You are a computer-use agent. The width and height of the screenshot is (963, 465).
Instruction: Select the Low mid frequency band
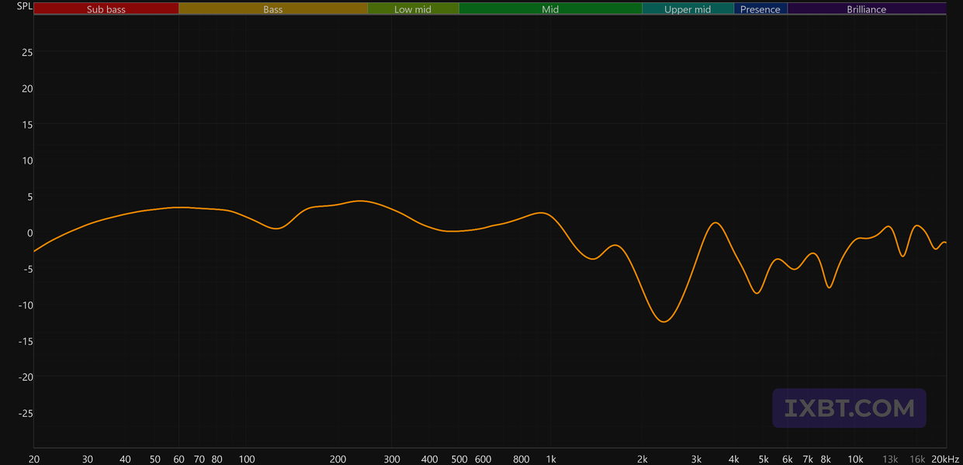413,9
